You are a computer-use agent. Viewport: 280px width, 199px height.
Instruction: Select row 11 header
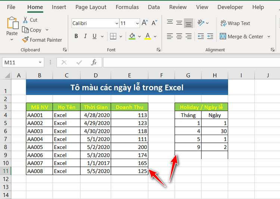[6, 171]
